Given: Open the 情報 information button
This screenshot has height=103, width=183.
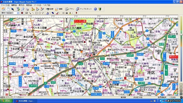Looking at the screenshot, I should coord(59,9).
